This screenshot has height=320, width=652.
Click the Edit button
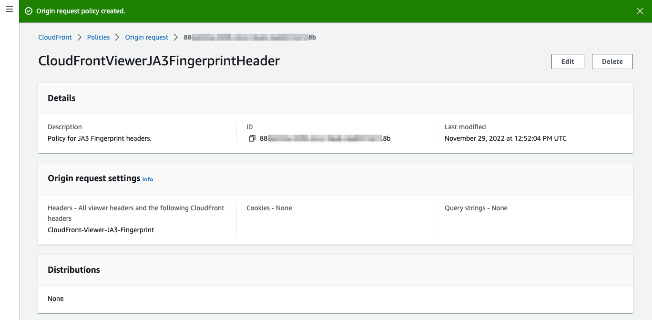pos(568,61)
